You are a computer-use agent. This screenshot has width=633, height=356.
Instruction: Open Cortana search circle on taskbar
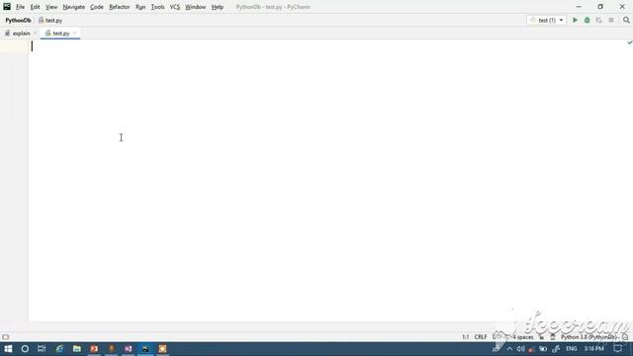click(x=25, y=349)
